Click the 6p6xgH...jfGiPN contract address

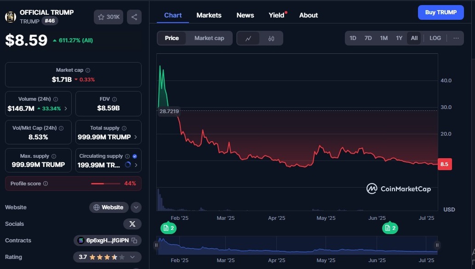(108, 240)
